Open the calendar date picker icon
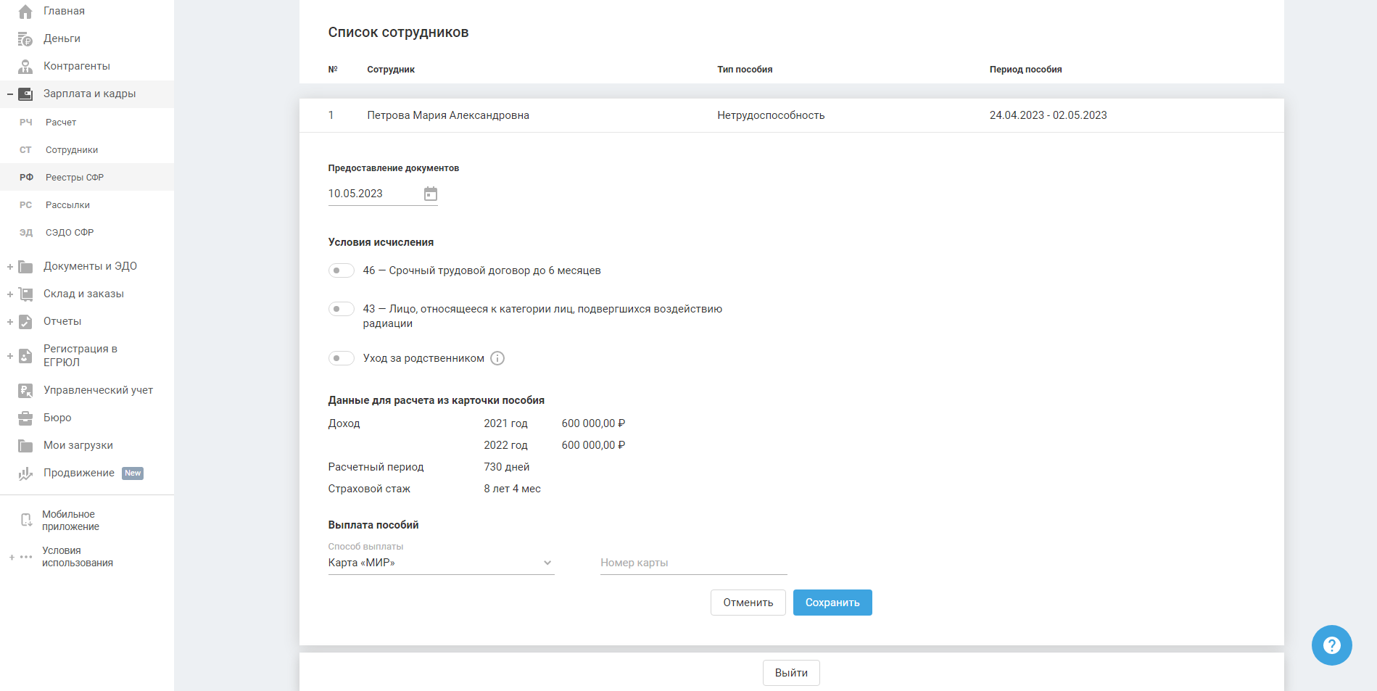Viewport: 1377px width, 691px height. tap(431, 194)
